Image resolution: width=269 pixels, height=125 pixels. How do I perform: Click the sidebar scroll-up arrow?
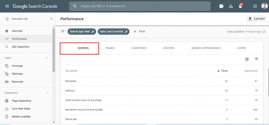(54, 27)
